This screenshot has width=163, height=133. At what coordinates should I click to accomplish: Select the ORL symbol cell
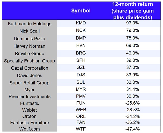point(81,117)
